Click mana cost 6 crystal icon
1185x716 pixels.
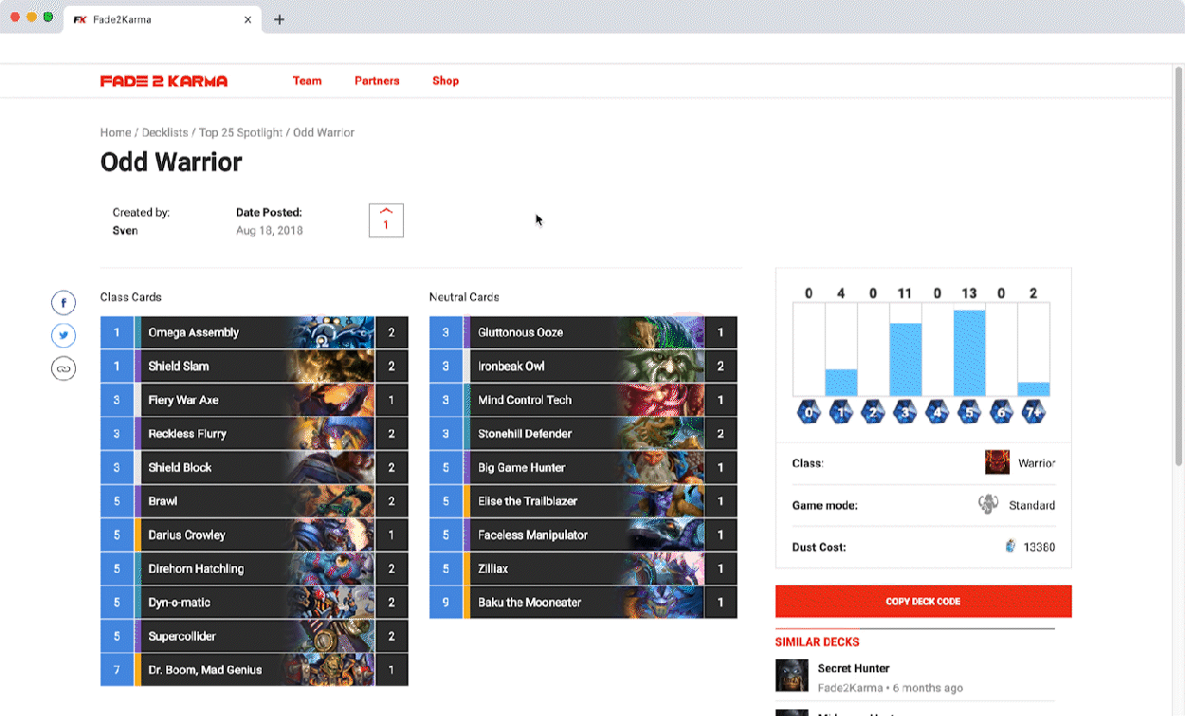pyautogui.click(x=1001, y=413)
